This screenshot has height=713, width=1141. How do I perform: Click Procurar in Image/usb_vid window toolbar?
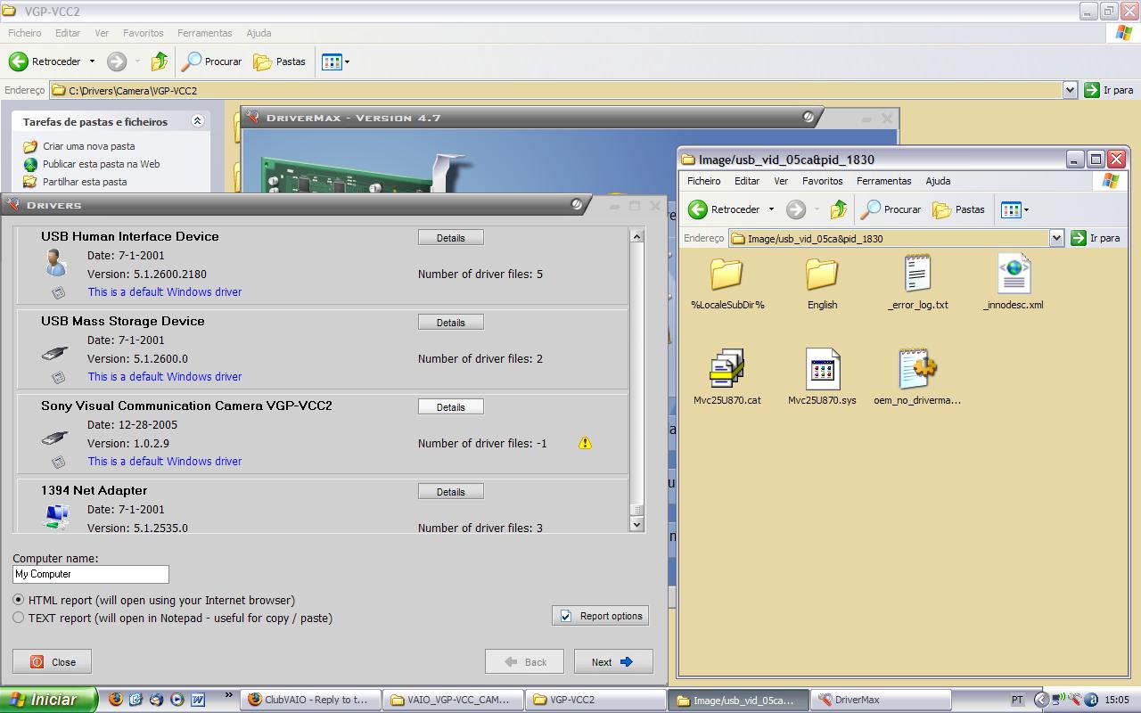point(890,209)
